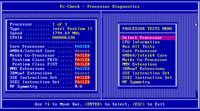Select Core Processor in the tests menu
Image resolution: width=200 pixels, height=111 pixels.
coord(140,51)
